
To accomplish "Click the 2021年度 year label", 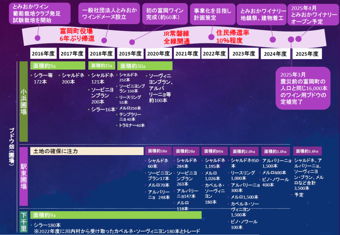I will (x=187, y=53).
